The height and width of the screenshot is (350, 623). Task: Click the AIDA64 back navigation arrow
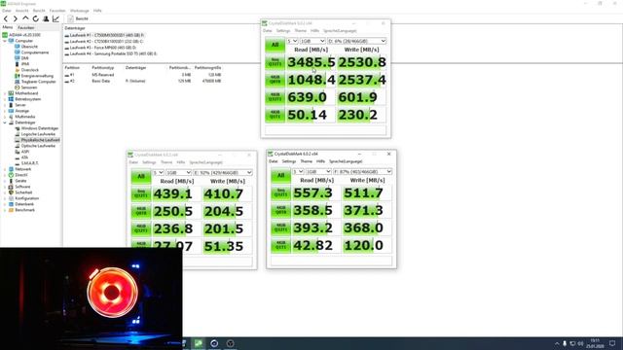pos(6,18)
